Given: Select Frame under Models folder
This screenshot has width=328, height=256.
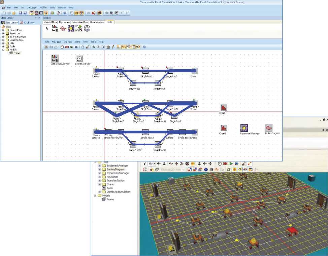Looking at the screenshot, I should 15,53.
